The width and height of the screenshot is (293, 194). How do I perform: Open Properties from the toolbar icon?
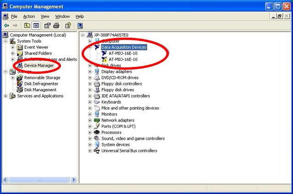click(47, 25)
